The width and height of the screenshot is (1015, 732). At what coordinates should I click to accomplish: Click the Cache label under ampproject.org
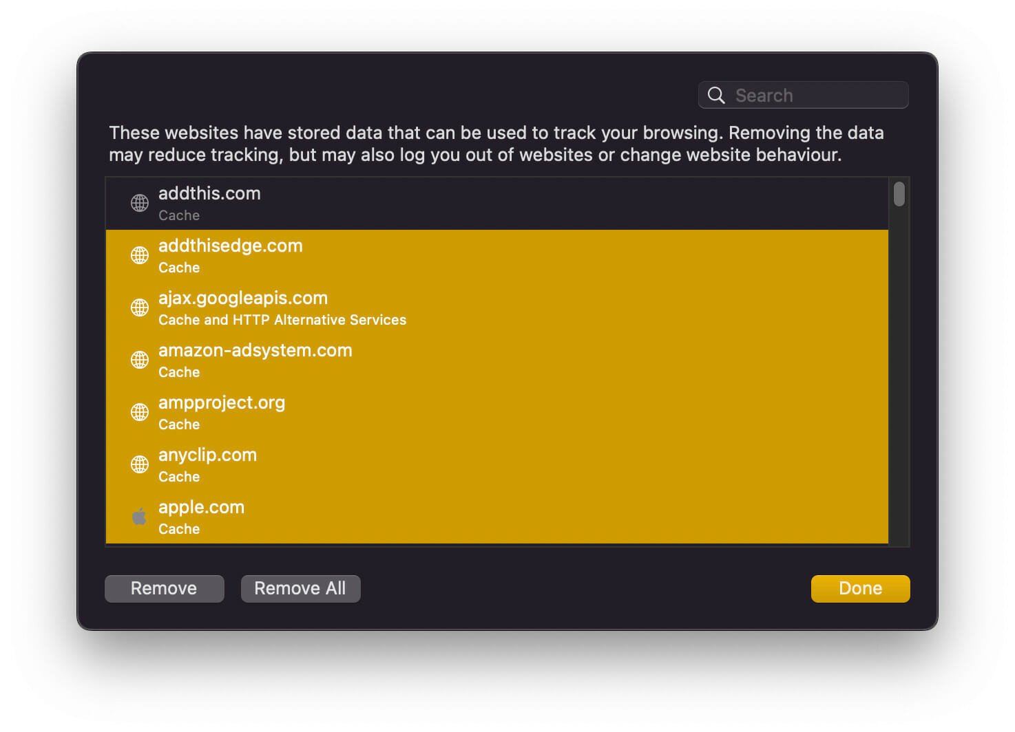pos(179,424)
